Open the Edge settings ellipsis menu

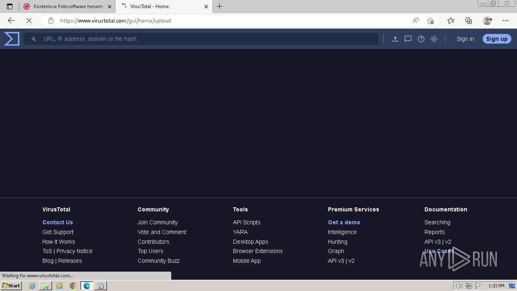tap(506, 21)
